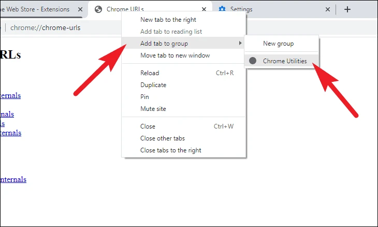Screen dimensions: 378x227
Task: Open the page link ending in 'nternals'
Action: pyautogui.click(x=13, y=179)
